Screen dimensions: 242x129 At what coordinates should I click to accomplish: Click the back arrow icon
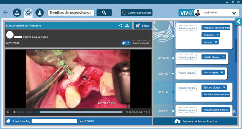click(6, 12)
